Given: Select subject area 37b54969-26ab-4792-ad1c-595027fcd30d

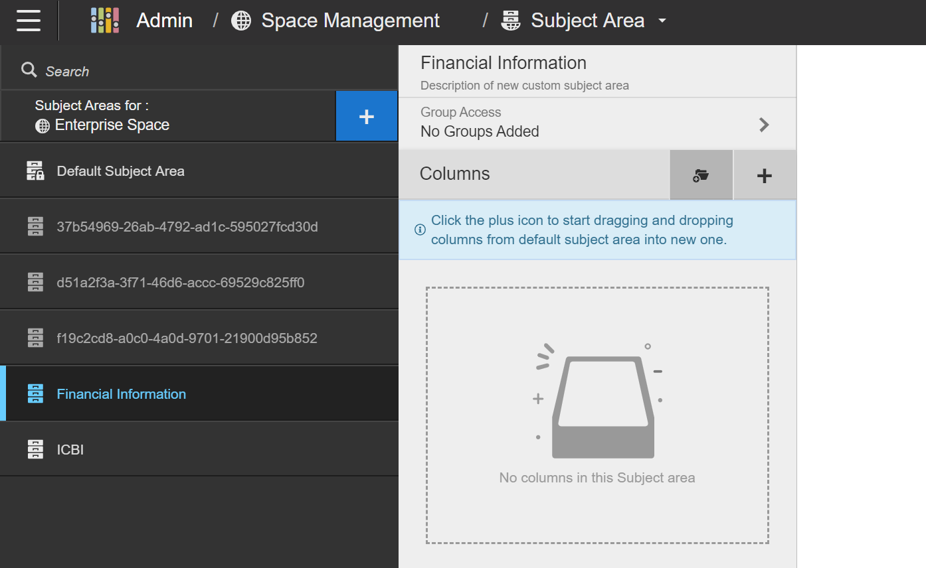Looking at the screenshot, I should 199,226.
